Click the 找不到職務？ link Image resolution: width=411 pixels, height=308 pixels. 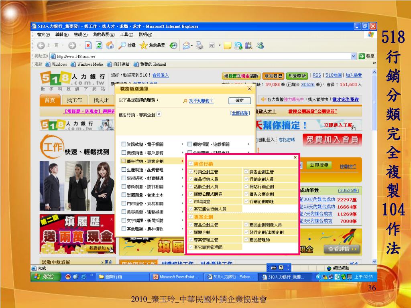pos(201,101)
